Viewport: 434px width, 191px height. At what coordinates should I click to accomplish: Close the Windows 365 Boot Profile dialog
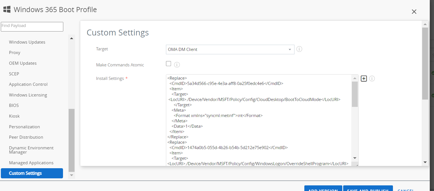(414, 12)
